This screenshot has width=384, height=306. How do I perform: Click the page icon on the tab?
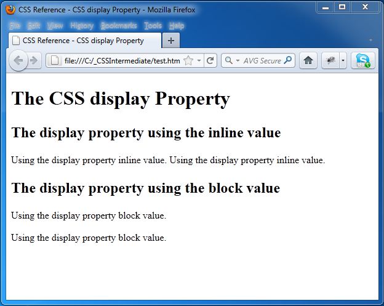click(16, 41)
